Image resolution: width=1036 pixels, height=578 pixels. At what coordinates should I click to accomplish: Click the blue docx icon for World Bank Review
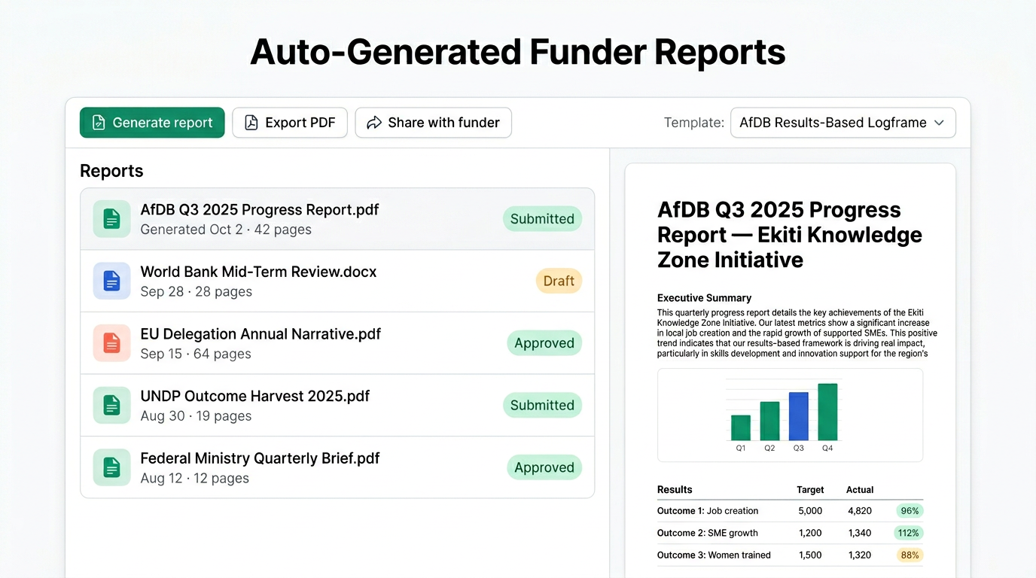(x=111, y=281)
